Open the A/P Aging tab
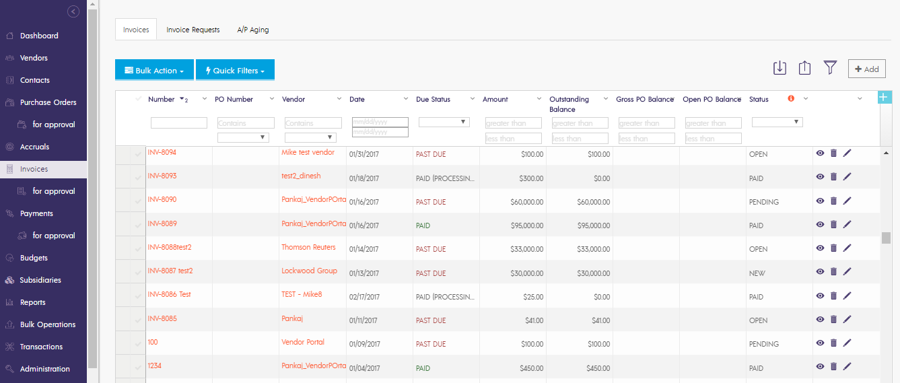The width and height of the screenshot is (900, 383). [253, 30]
